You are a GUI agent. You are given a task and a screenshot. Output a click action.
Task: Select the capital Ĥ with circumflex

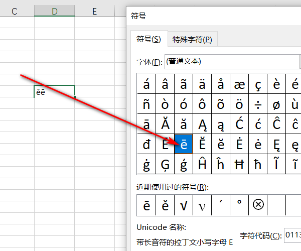pyautogui.click(x=202, y=164)
